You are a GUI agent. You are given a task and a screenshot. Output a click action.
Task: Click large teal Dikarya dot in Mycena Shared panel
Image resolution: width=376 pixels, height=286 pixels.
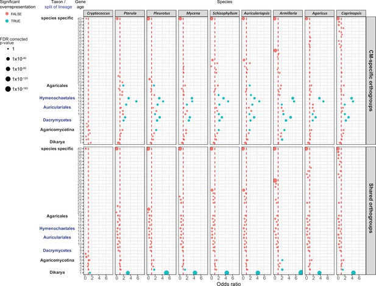195,273
